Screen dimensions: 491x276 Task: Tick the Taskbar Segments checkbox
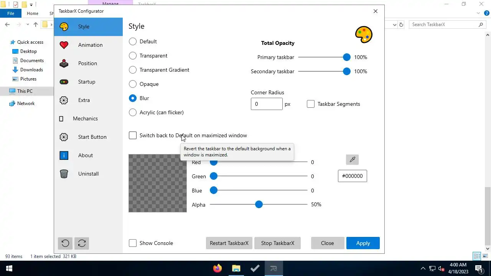click(x=311, y=104)
